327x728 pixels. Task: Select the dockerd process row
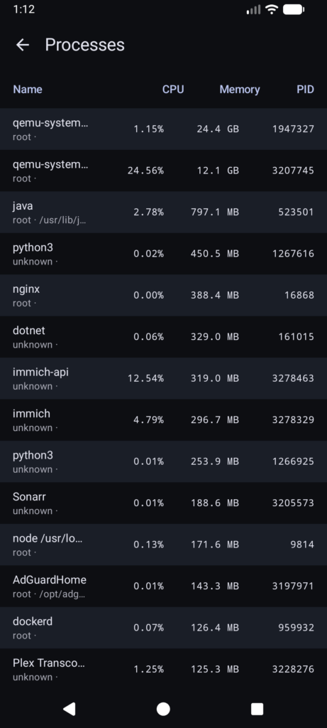(x=163, y=628)
